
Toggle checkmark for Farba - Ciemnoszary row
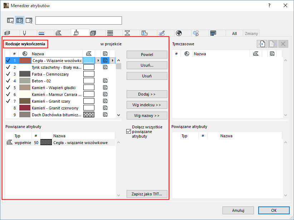[8, 74]
